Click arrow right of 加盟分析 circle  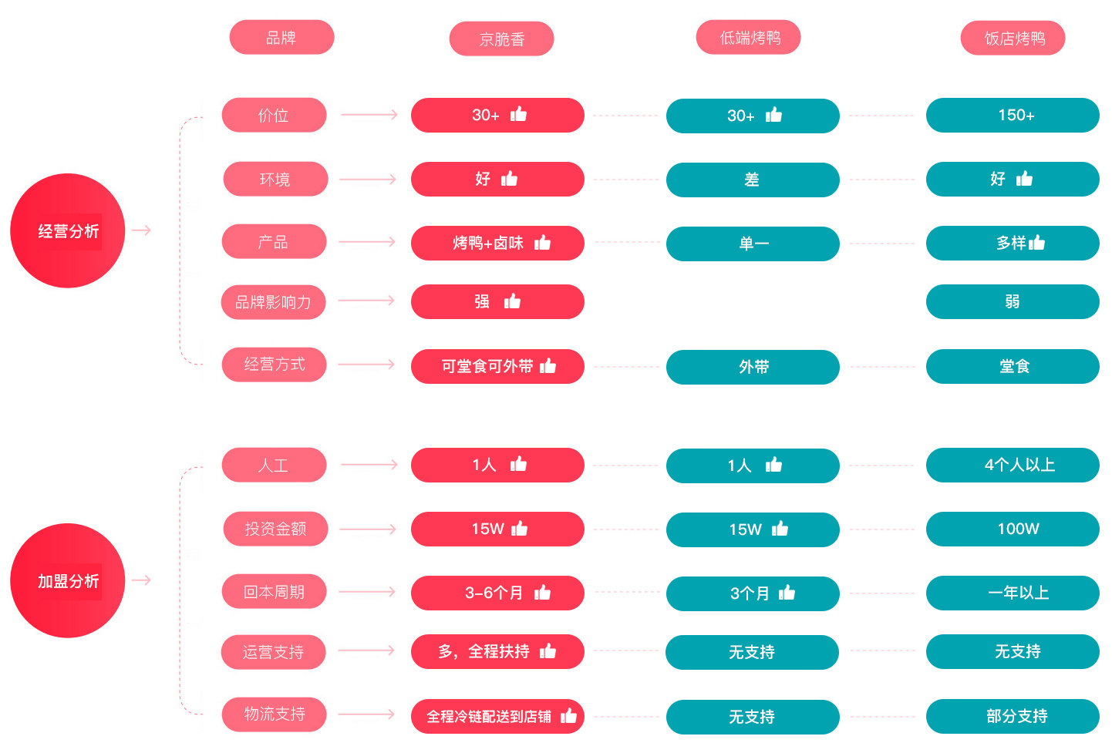click(x=141, y=580)
